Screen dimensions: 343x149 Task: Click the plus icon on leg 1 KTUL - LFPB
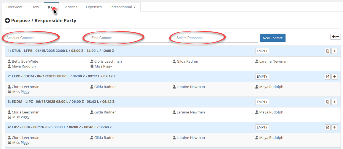coord(334,51)
